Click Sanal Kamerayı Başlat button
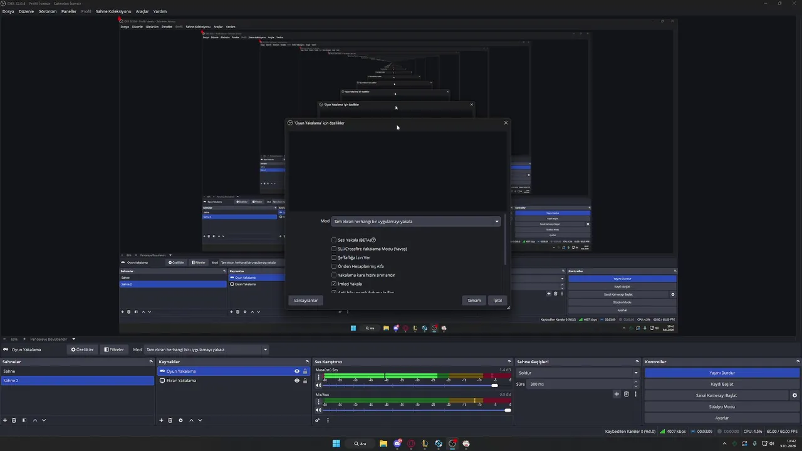 coord(716,395)
